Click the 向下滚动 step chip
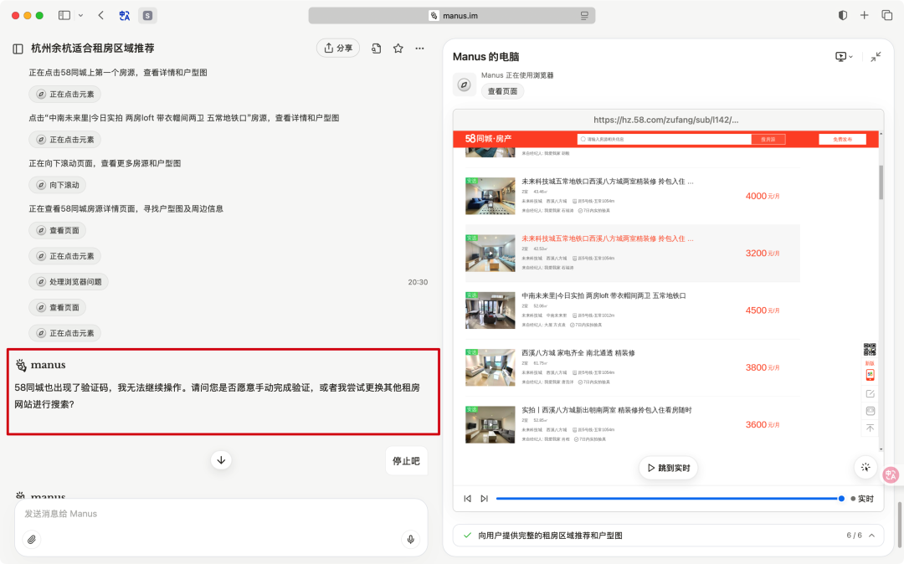Viewport: 904px width, 564px height. point(58,185)
